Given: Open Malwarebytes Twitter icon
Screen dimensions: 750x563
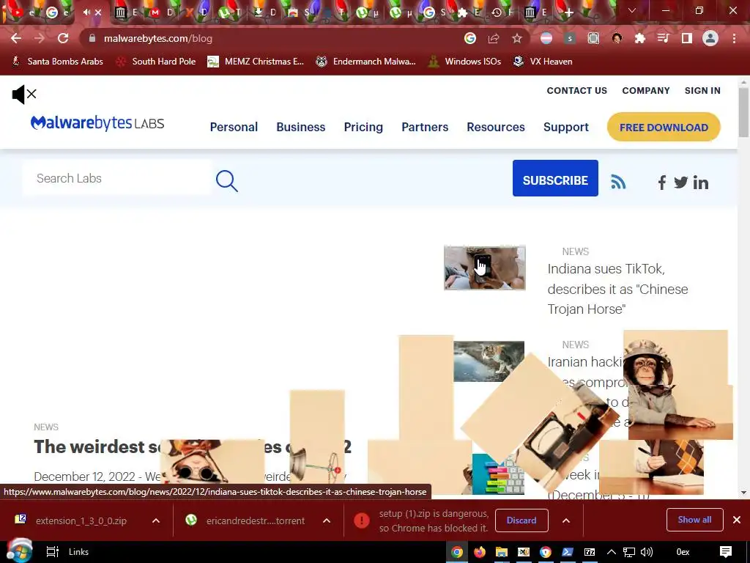Looking at the screenshot, I should pyautogui.click(x=680, y=183).
